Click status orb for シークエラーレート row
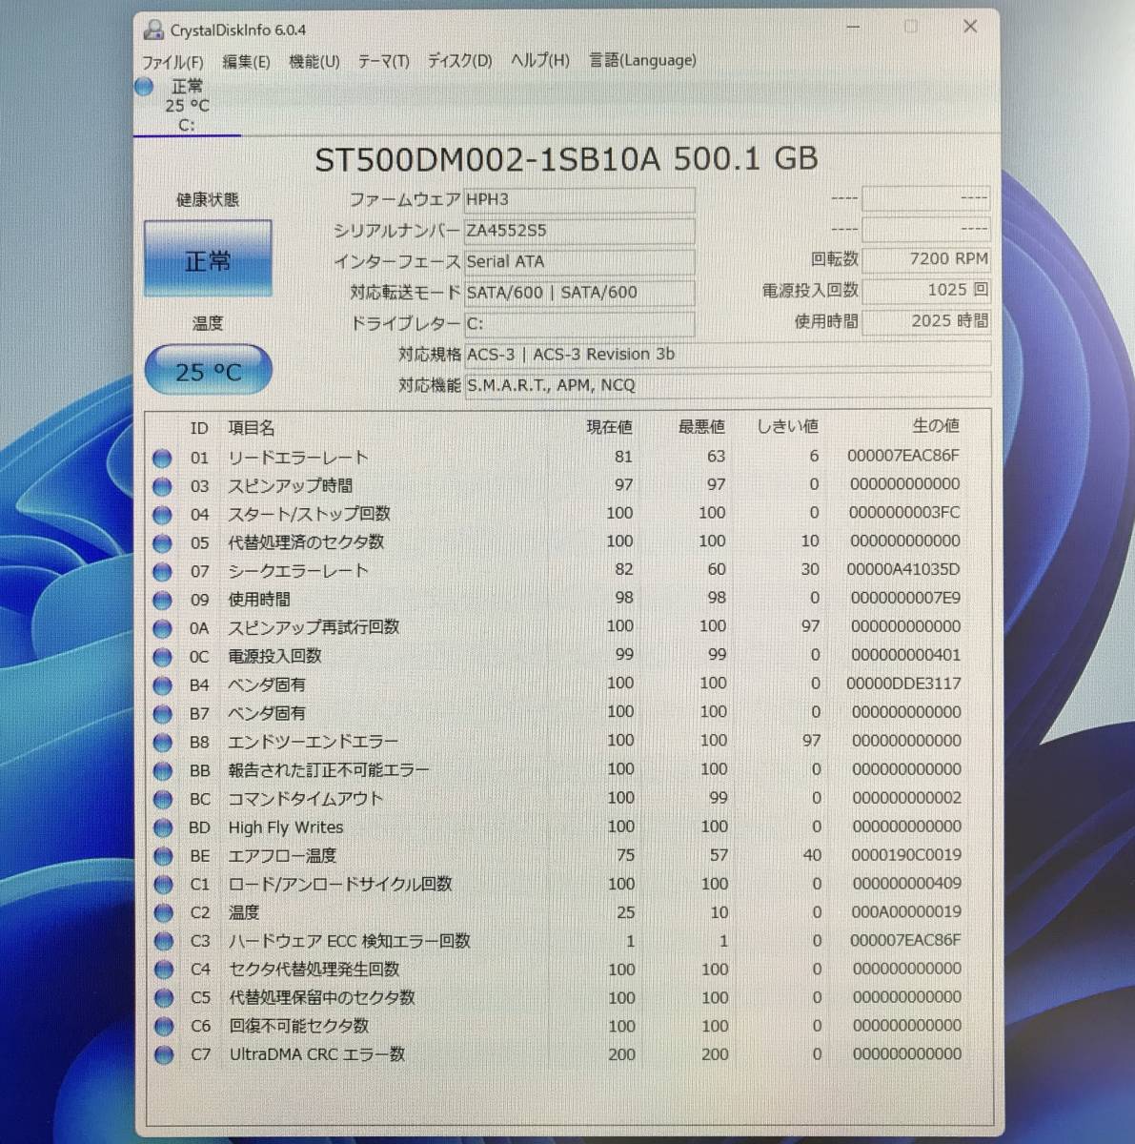The image size is (1135, 1144). (x=162, y=572)
